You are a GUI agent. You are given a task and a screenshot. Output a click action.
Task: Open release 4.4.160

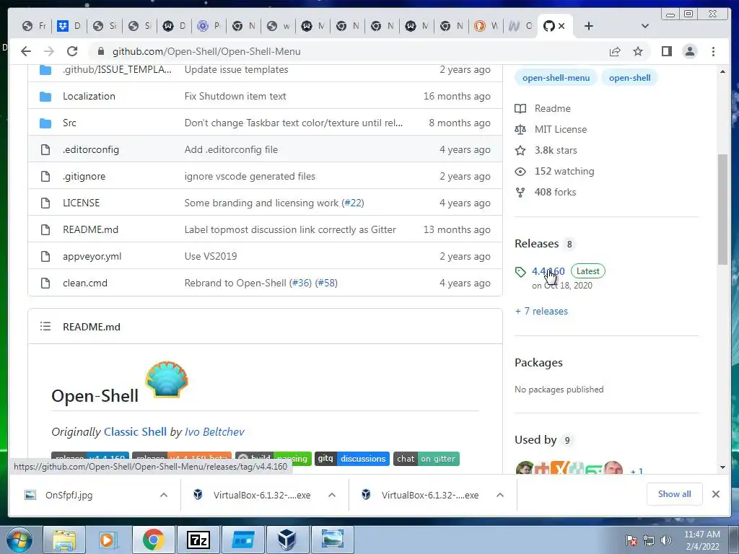tap(548, 271)
